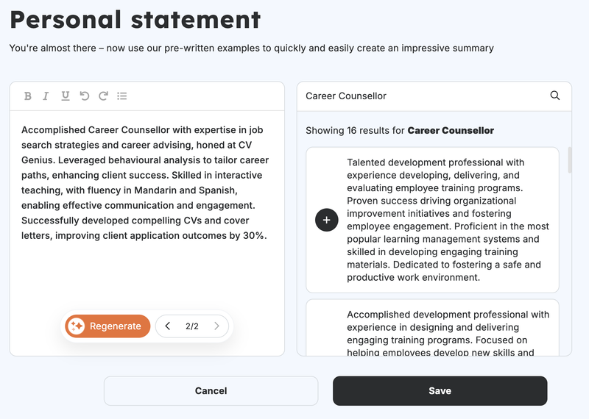Viewport: 589px width, 419px height.
Task: Apply italic formatting
Action: 46,96
